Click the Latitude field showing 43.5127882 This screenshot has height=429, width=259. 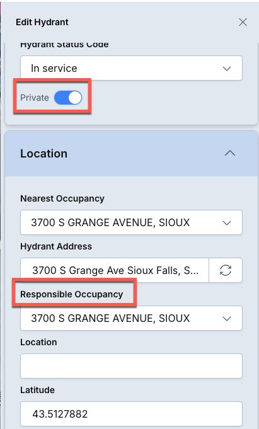pos(131,414)
